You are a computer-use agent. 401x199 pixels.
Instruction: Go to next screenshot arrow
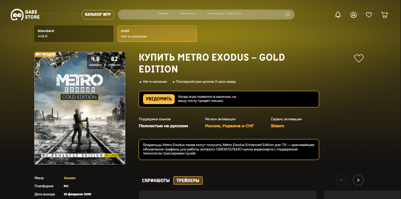358,180
